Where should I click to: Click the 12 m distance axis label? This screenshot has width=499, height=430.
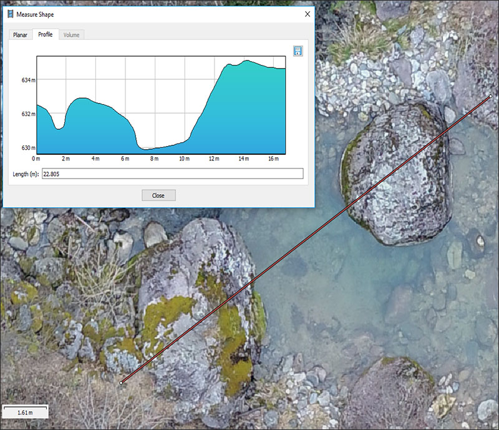coord(214,159)
